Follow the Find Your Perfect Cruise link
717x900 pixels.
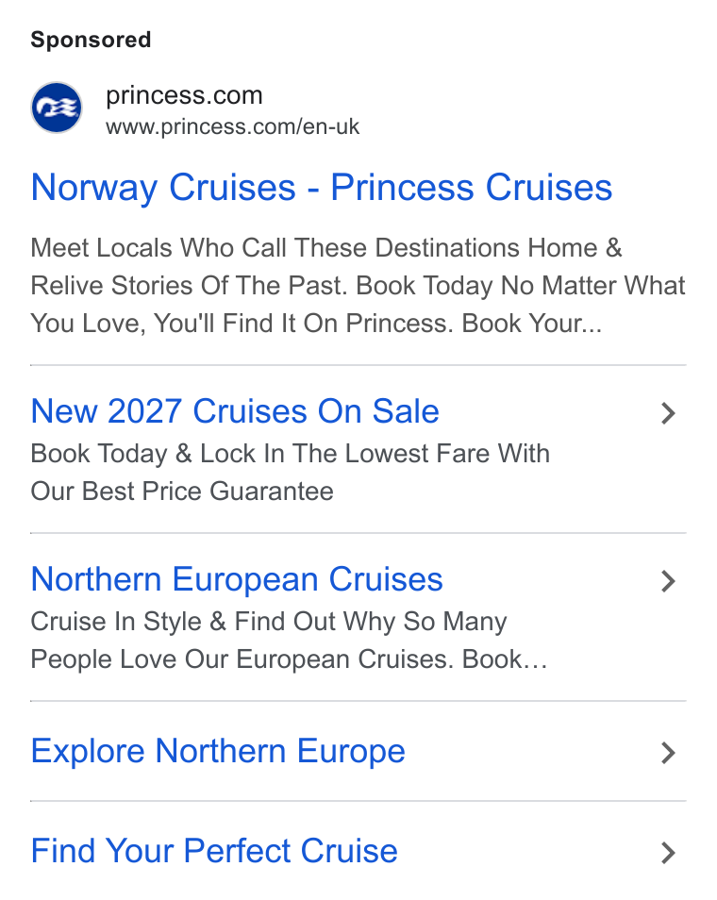click(214, 851)
